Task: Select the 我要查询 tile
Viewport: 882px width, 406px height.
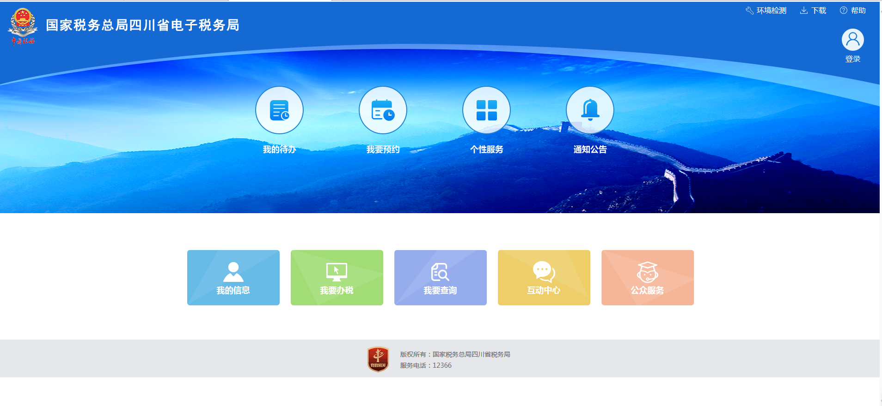Action: pos(441,277)
